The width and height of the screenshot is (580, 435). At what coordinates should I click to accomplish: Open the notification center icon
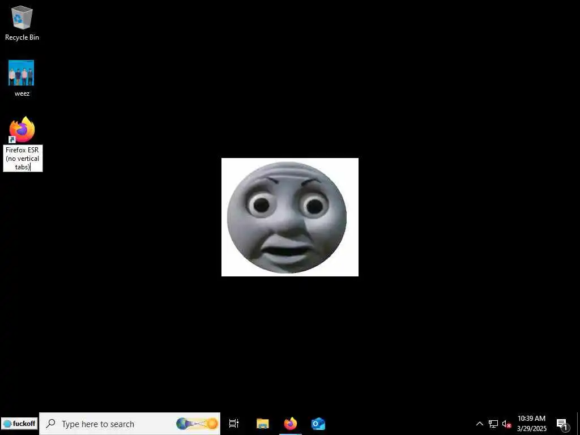[x=562, y=424]
